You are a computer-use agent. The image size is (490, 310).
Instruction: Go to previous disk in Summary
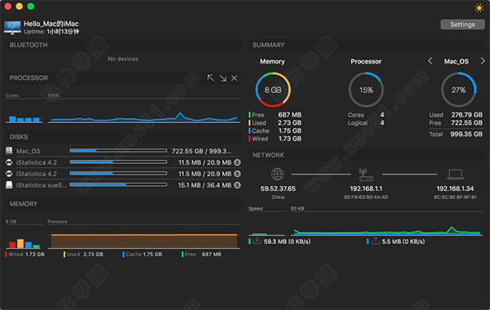click(x=430, y=61)
